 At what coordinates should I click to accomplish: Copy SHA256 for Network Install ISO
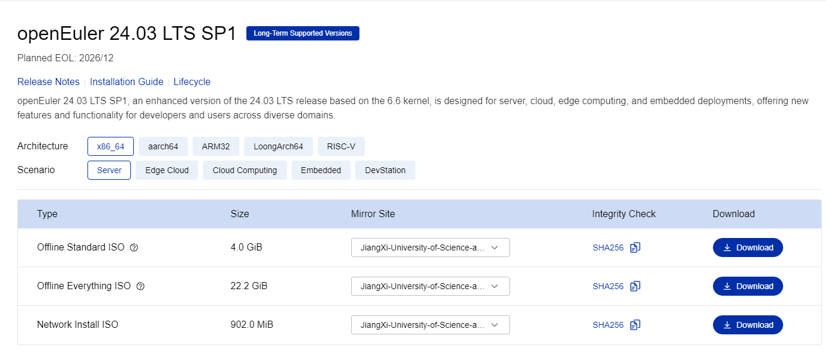click(x=635, y=325)
